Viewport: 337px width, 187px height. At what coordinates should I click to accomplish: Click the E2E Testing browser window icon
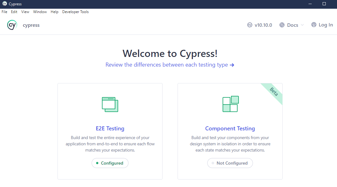(110, 104)
